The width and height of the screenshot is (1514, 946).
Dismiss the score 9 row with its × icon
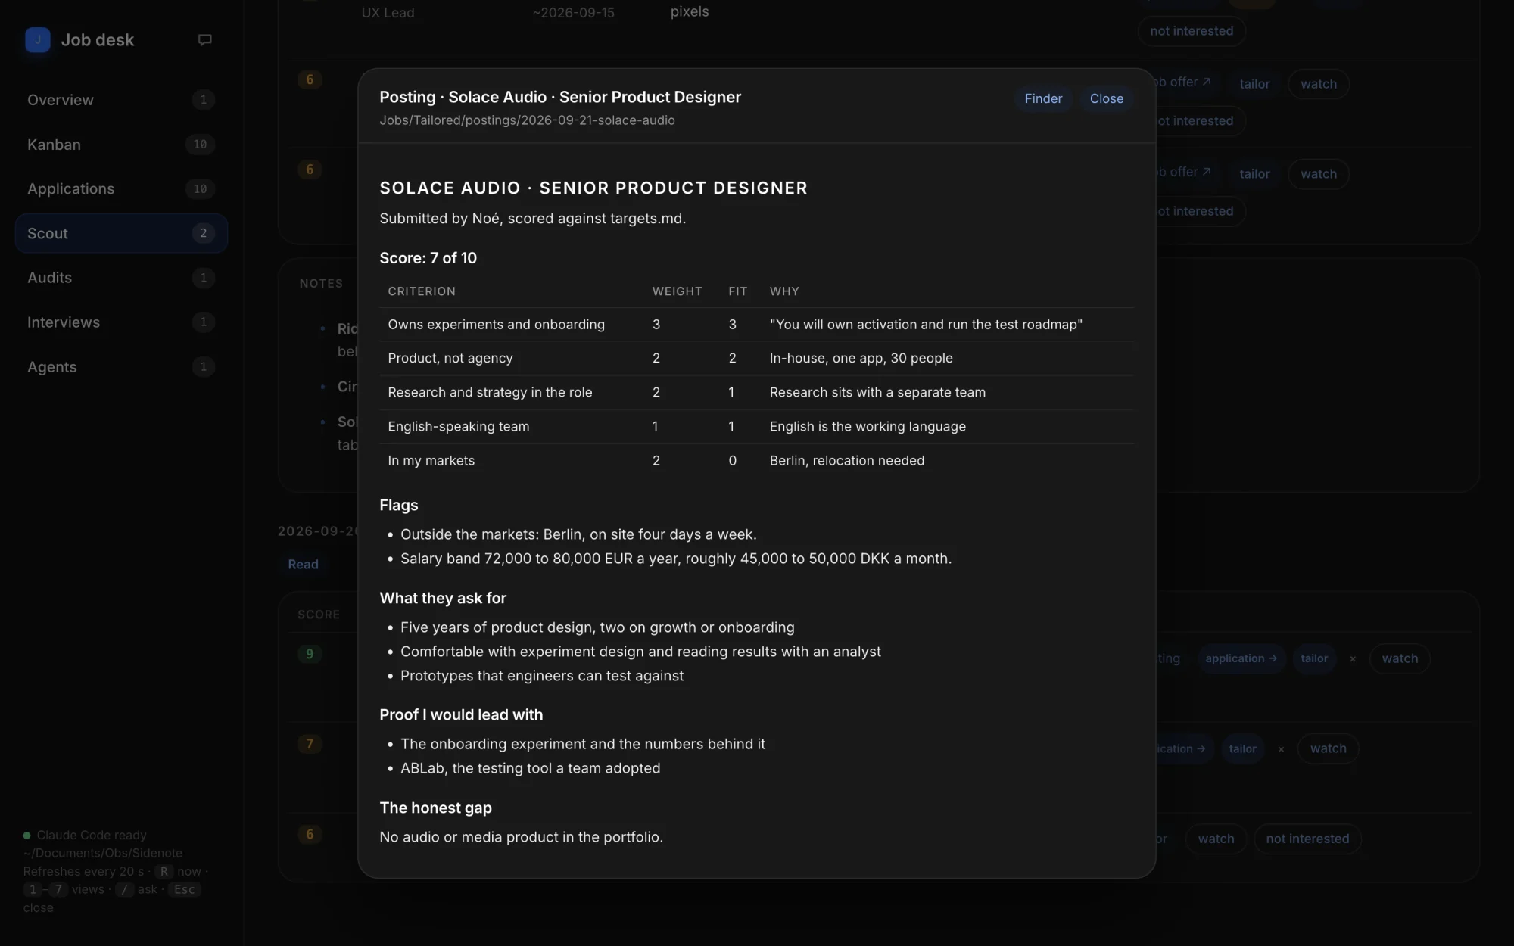pos(1353,659)
